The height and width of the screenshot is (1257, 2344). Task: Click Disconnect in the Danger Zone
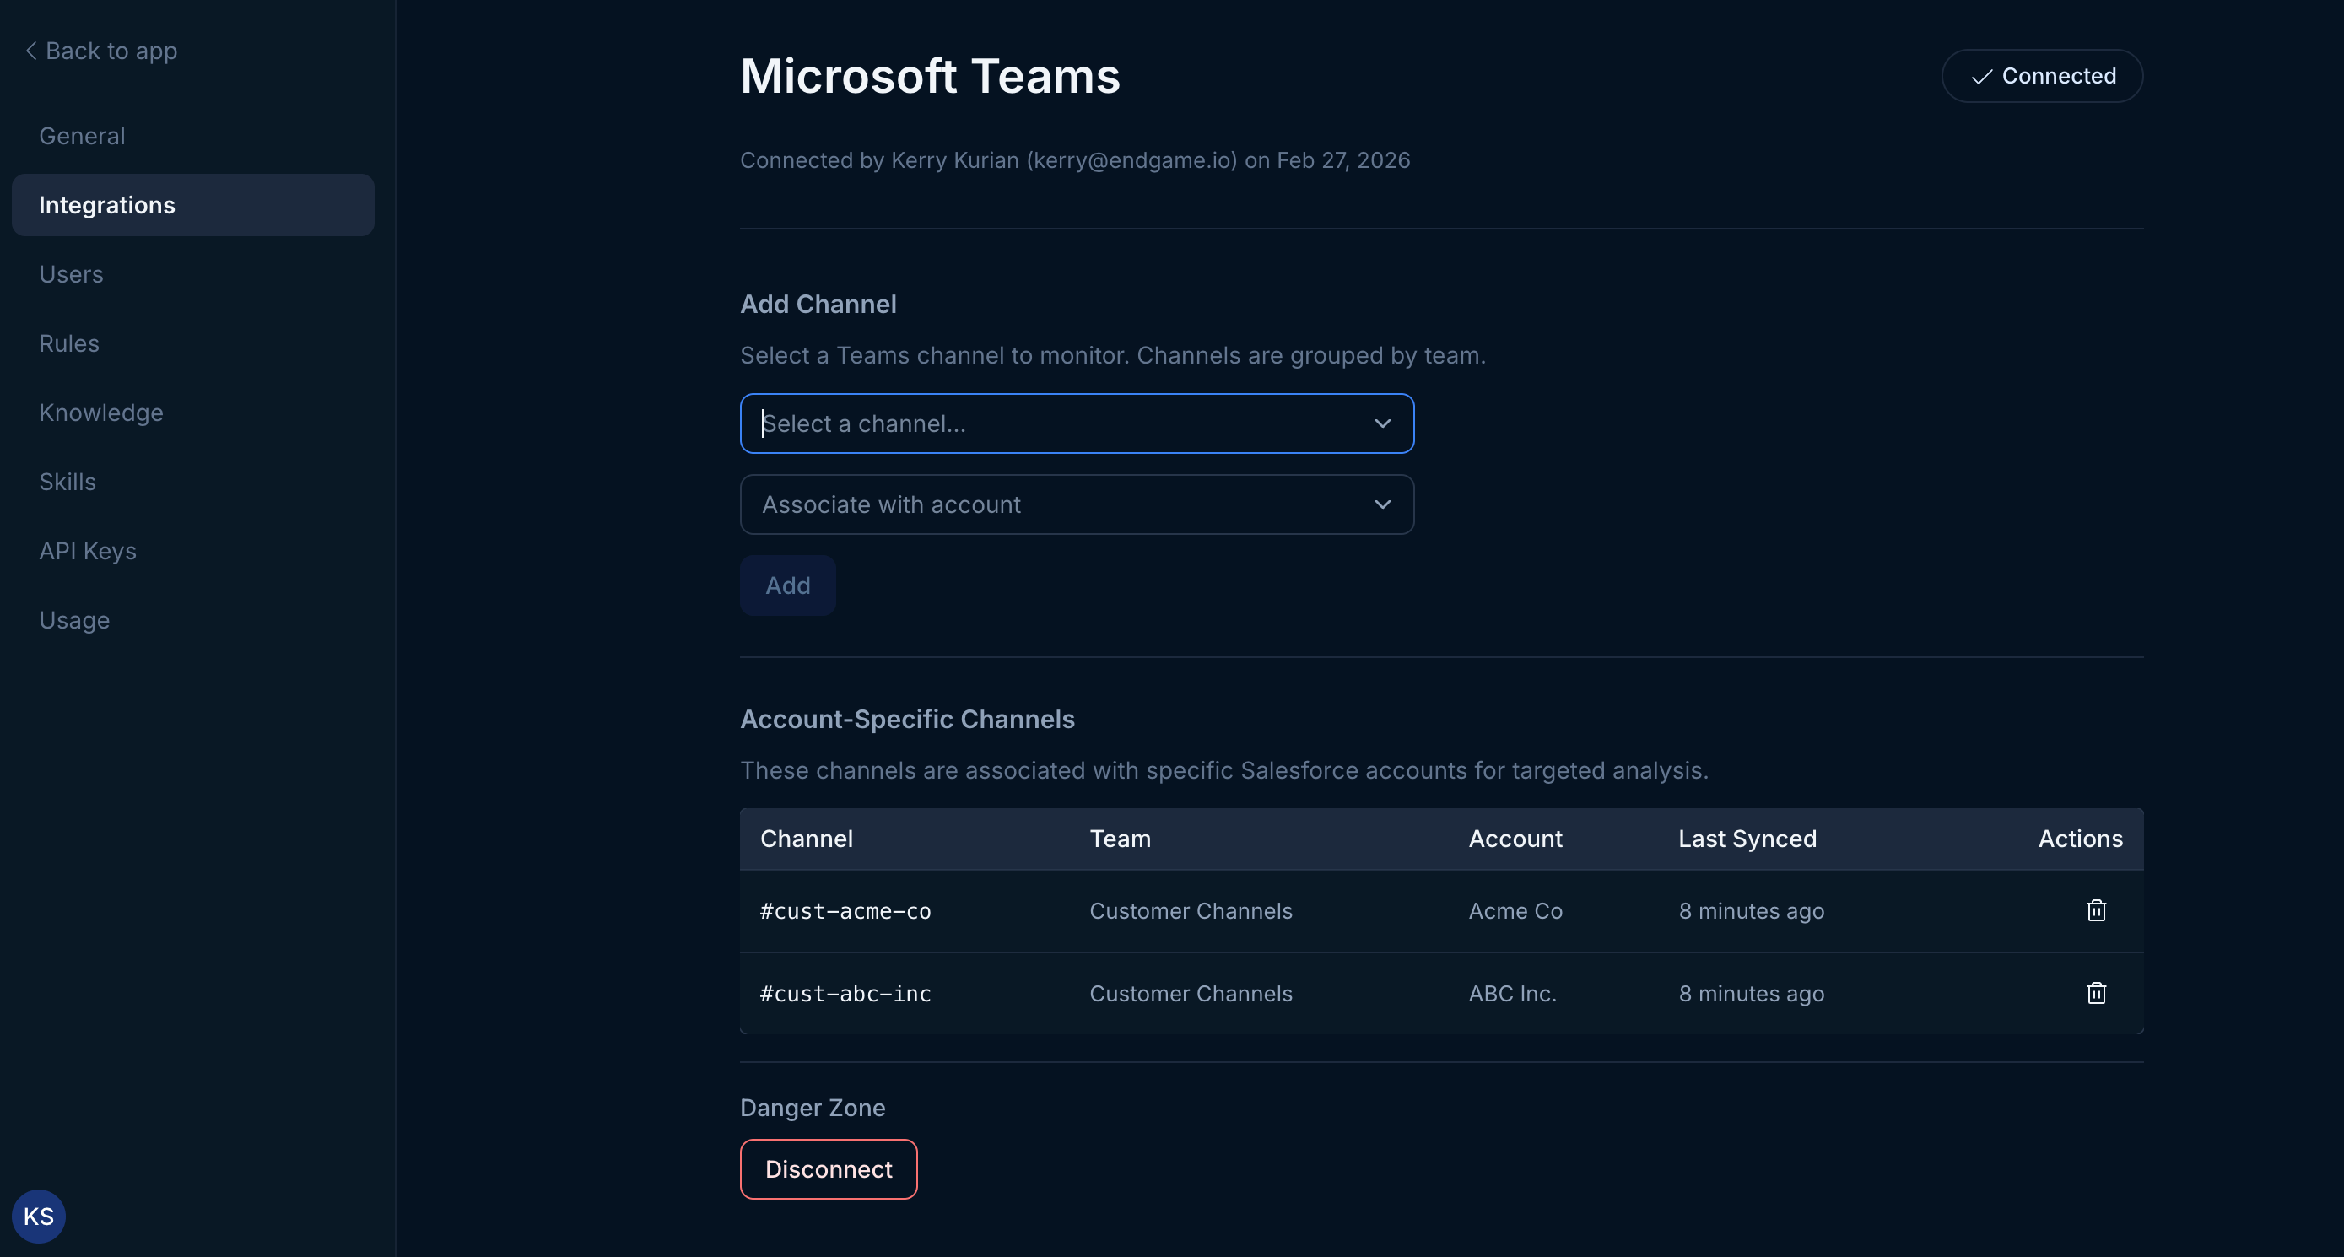click(828, 1168)
